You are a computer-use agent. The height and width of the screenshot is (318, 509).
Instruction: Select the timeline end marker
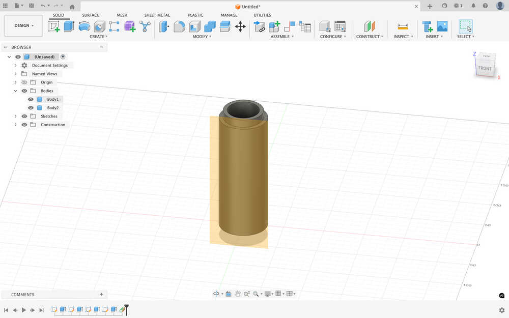pyautogui.click(x=127, y=310)
